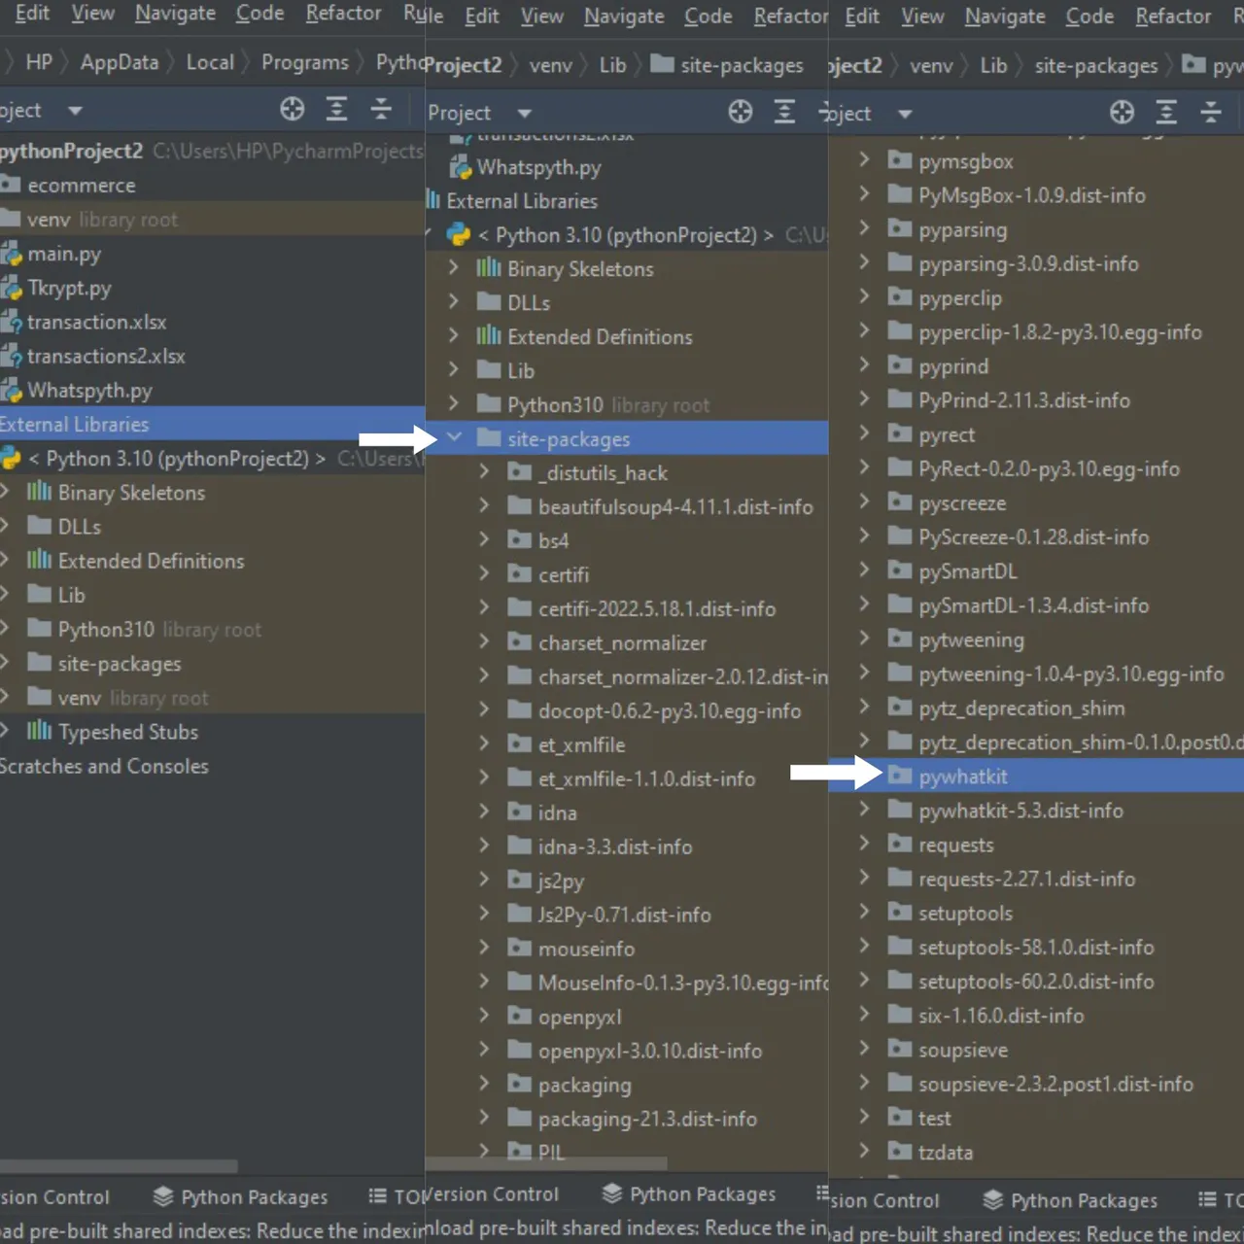The height and width of the screenshot is (1244, 1244).
Task: Click AppData in the breadcrumb path
Action: click(120, 62)
